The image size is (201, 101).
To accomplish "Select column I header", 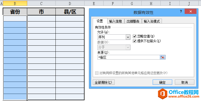I will (170, 3).
